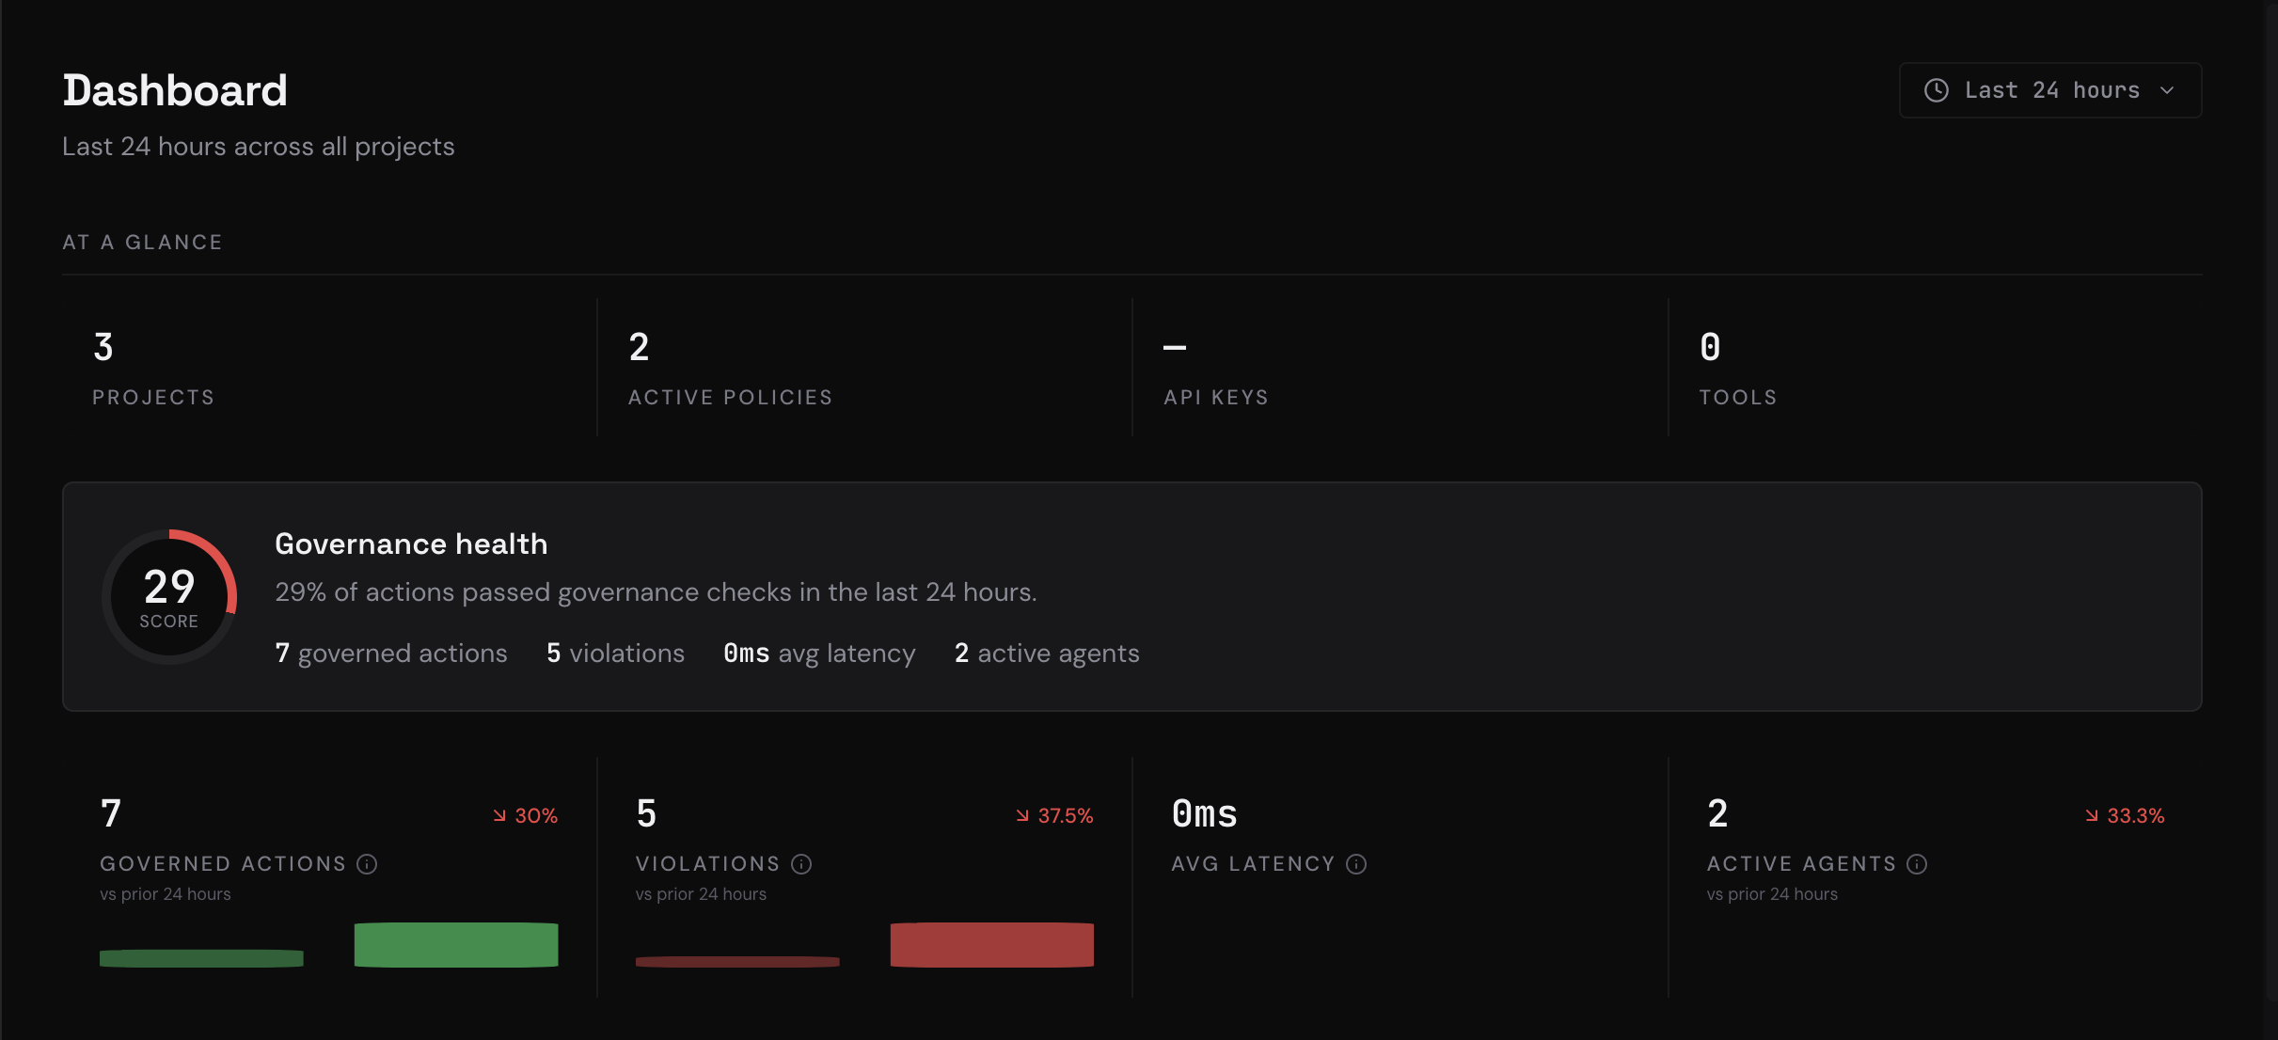Image resolution: width=2278 pixels, height=1040 pixels.
Task: Click 'vs prior 24 hours' under Active Agents
Action: (x=1772, y=894)
